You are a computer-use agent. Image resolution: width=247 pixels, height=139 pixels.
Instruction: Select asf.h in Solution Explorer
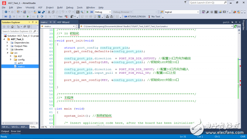(20, 63)
